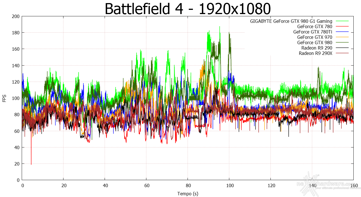Screen dimensions: 361x197
Task: Click the black legend line next to Radeon R9 290
Action: (342, 48)
